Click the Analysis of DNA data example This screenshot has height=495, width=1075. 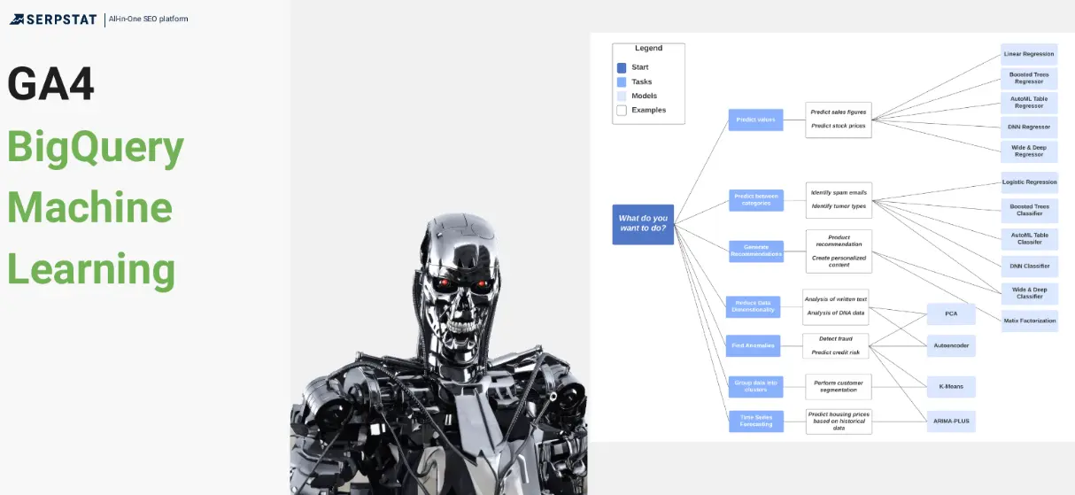click(x=836, y=313)
